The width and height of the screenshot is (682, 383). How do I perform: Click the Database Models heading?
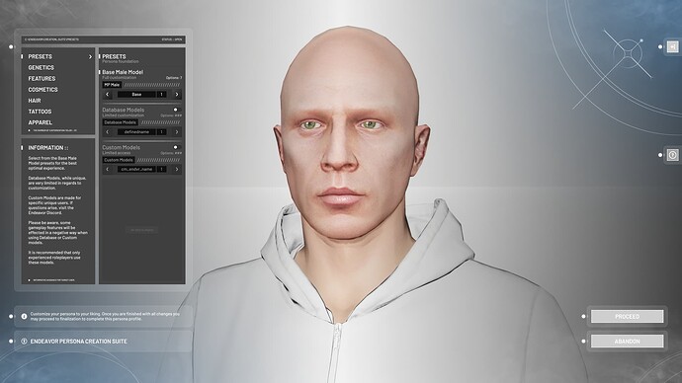click(x=124, y=110)
